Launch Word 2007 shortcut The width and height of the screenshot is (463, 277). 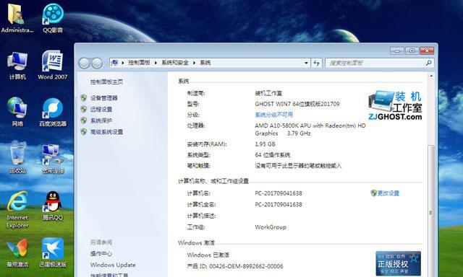coord(53,65)
